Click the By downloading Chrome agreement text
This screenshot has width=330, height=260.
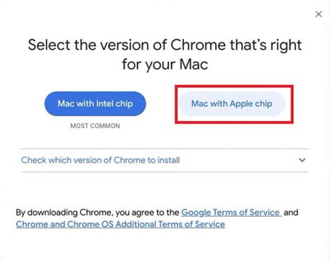[97, 213]
